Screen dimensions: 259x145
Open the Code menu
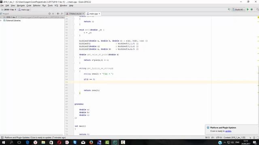[29, 5]
